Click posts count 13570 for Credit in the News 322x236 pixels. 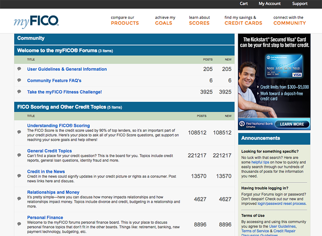[198, 176]
